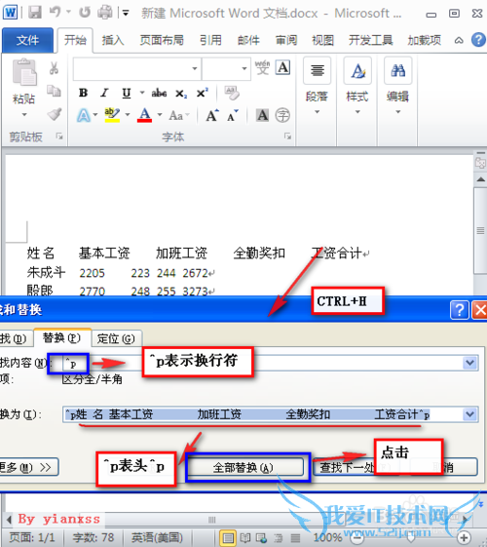Expand the underline style dropdown arrow
This screenshot has height=547, width=487.
[x=142, y=93]
